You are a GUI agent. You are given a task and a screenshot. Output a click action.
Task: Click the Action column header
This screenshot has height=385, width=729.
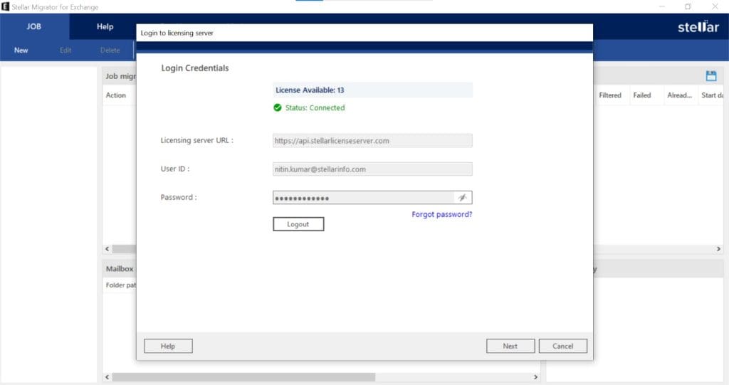point(116,95)
